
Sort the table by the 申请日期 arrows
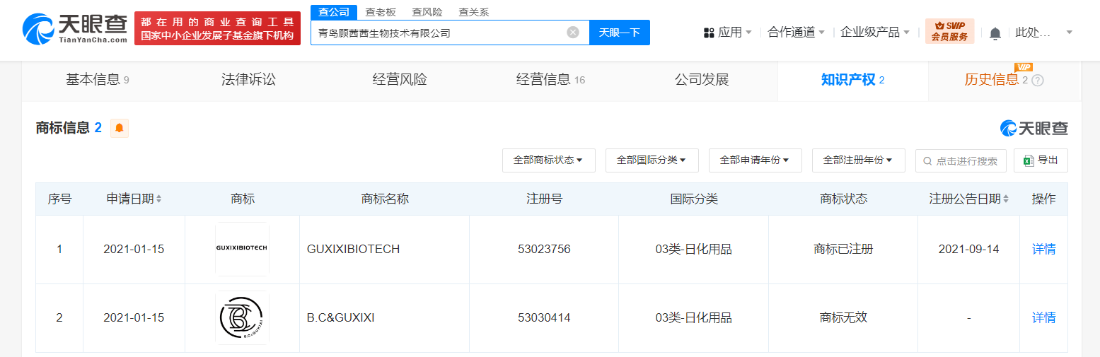158,199
